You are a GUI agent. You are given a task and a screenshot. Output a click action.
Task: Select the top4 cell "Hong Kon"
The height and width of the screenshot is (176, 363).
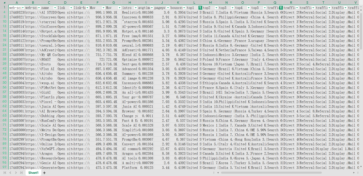pos(242,139)
